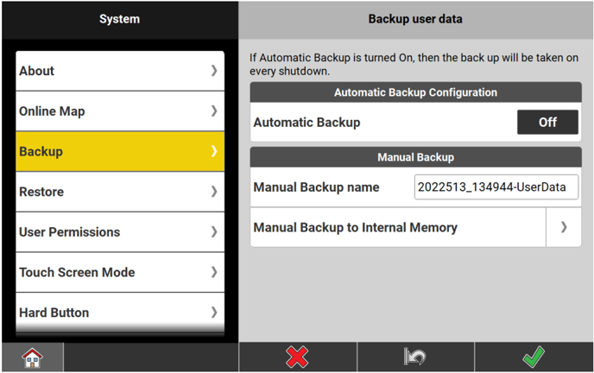Click the User Permissions chevron
This screenshot has height=373, width=594.
tap(214, 232)
